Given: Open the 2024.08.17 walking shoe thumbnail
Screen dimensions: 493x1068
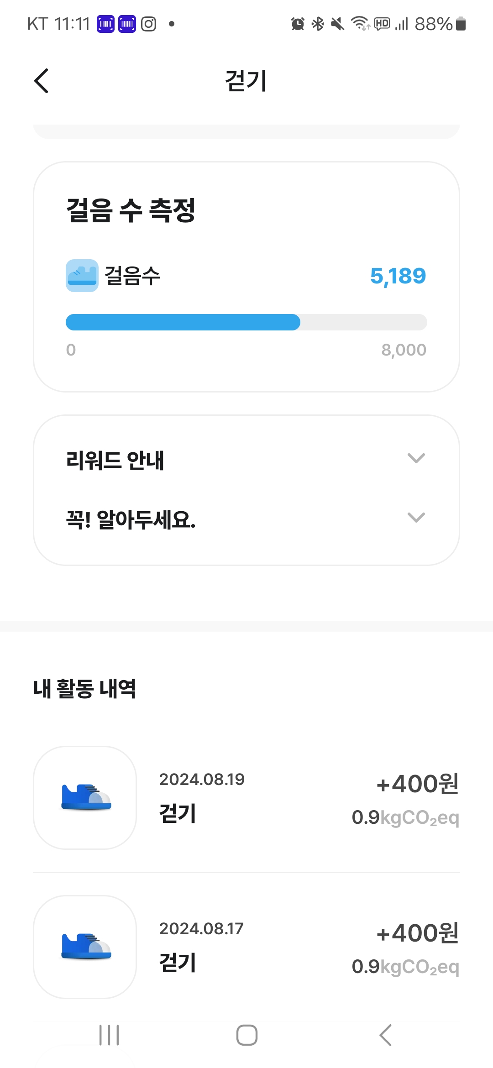Looking at the screenshot, I should coord(85,947).
